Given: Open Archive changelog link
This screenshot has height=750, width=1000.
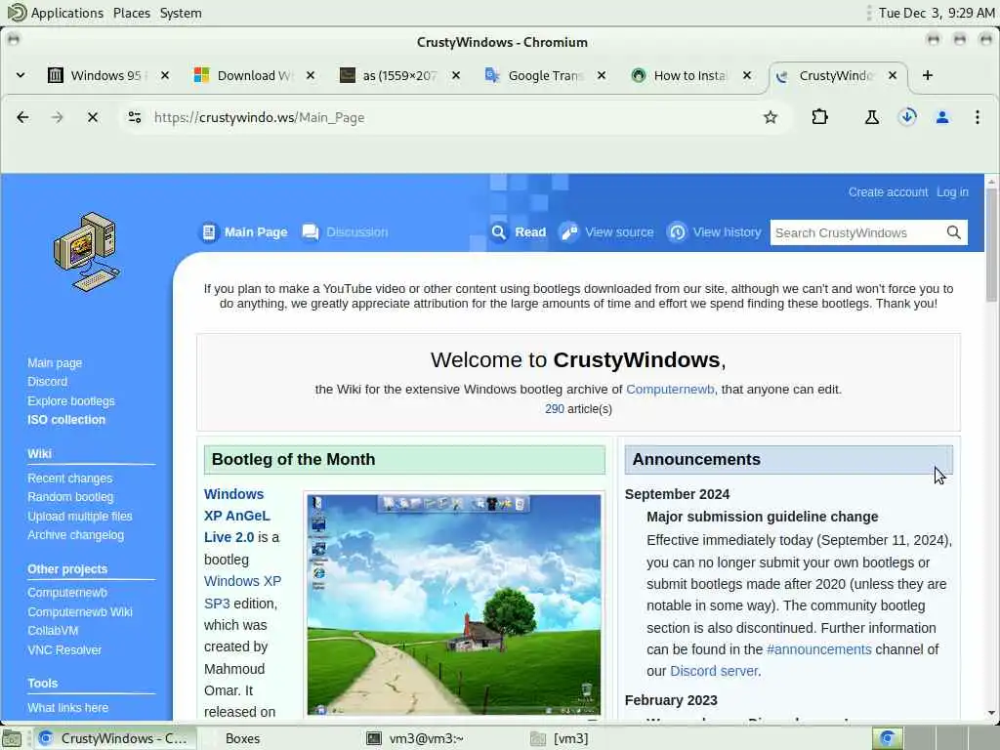Looking at the screenshot, I should click(x=75, y=535).
